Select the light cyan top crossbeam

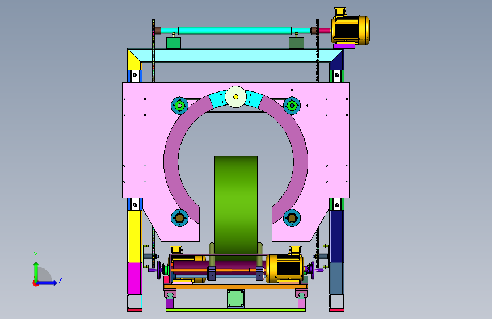click(236, 56)
